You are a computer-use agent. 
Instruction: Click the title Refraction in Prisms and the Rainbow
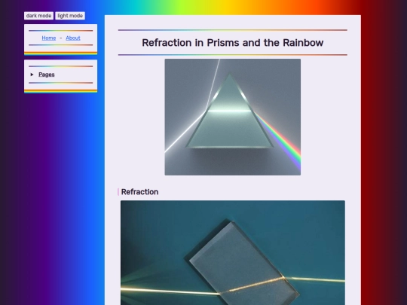(233, 43)
